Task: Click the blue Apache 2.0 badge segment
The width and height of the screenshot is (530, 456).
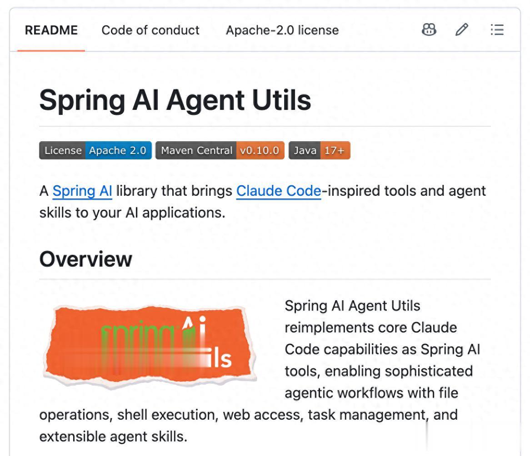Action: click(118, 150)
